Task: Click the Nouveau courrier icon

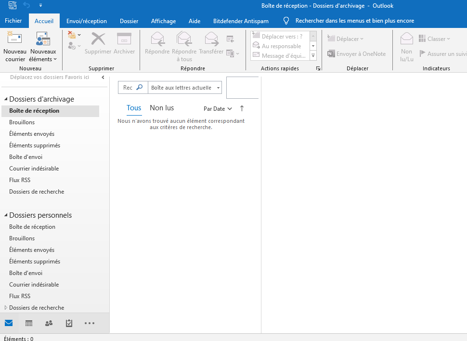Action: point(14,38)
